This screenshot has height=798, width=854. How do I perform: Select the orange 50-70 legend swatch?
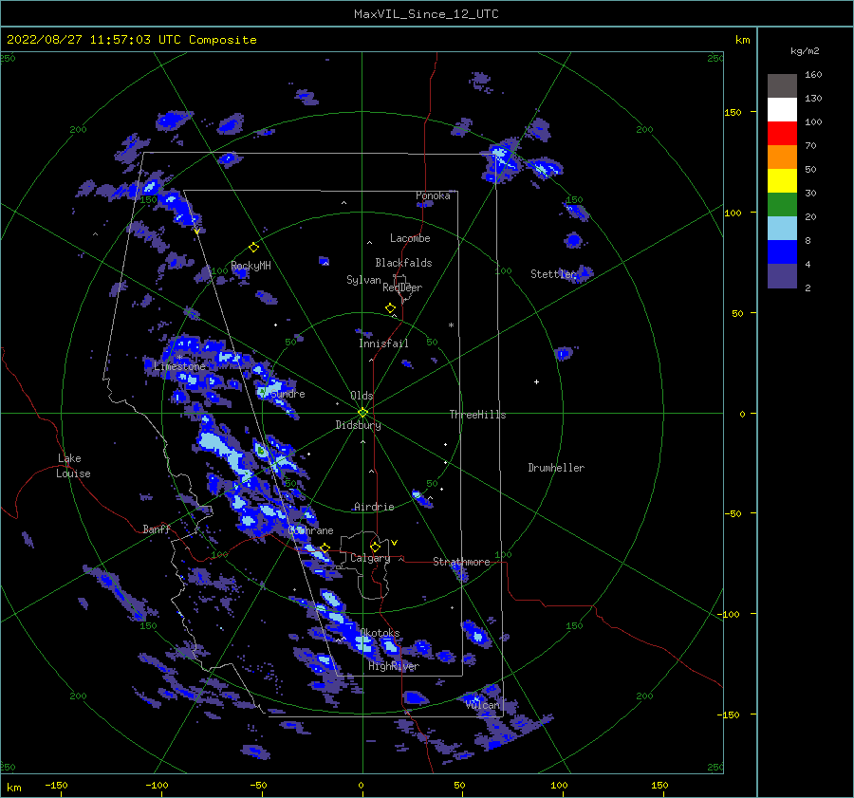point(782,158)
